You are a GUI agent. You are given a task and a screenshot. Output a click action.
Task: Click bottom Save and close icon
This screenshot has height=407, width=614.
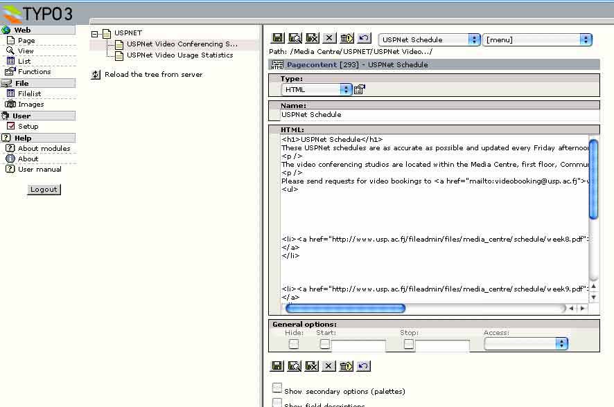[311, 366]
